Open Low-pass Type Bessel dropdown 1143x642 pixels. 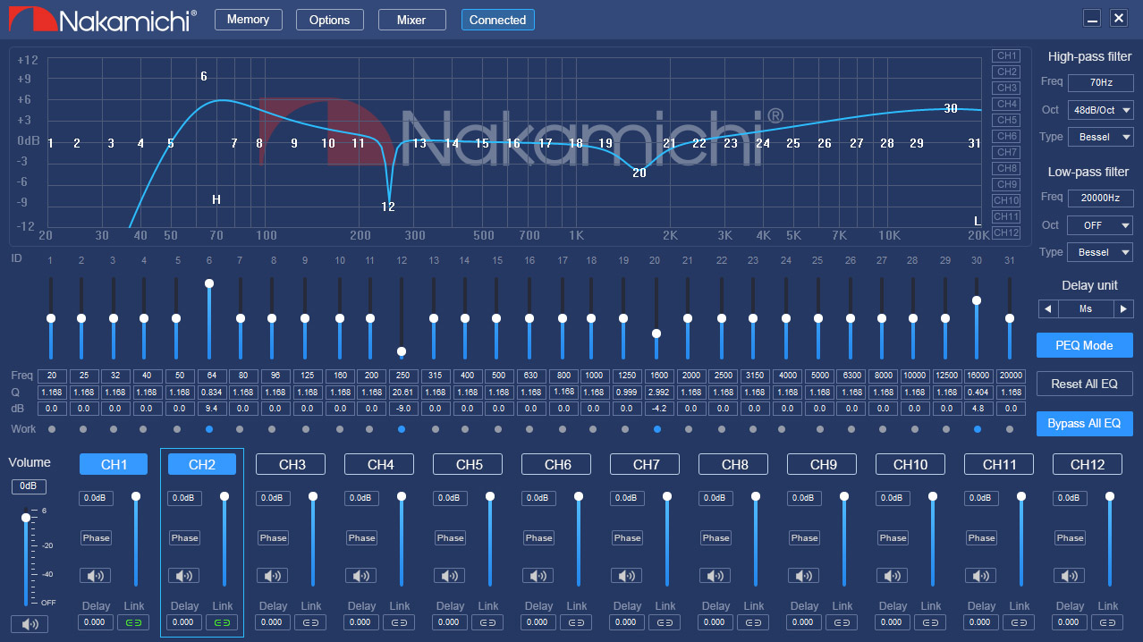pyautogui.click(x=1100, y=252)
